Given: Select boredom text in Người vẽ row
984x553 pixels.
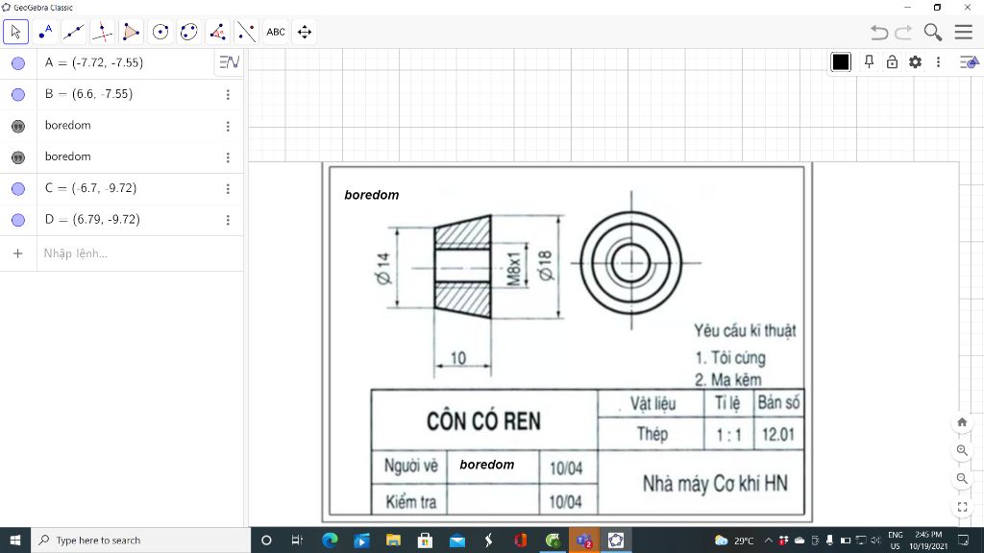Looking at the screenshot, I should tap(486, 465).
